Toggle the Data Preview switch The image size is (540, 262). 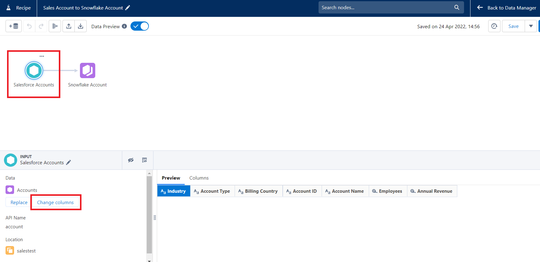(140, 26)
